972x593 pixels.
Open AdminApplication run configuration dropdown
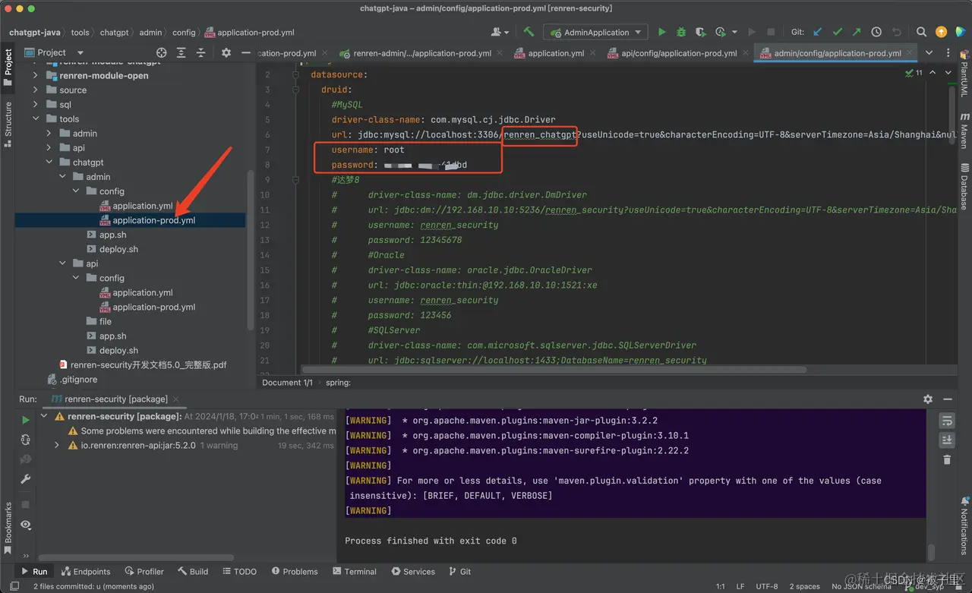(x=595, y=32)
